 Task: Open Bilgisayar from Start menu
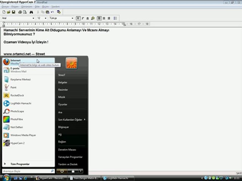64,127
